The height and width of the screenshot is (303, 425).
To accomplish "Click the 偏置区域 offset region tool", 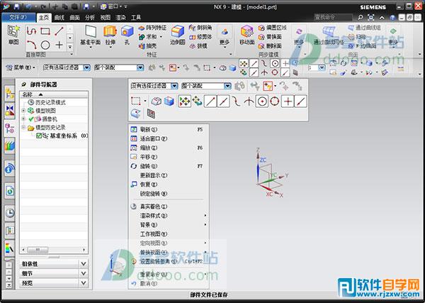I will click(273, 28).
